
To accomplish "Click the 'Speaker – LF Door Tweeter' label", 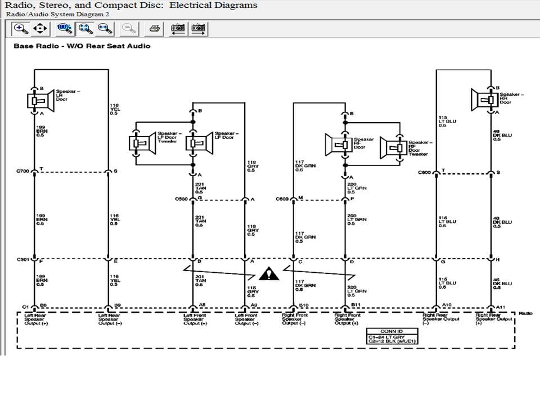I will pos(169,137).
